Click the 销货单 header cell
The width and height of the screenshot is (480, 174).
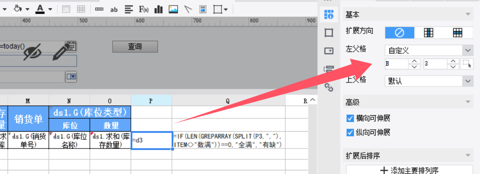coord(28,118)
